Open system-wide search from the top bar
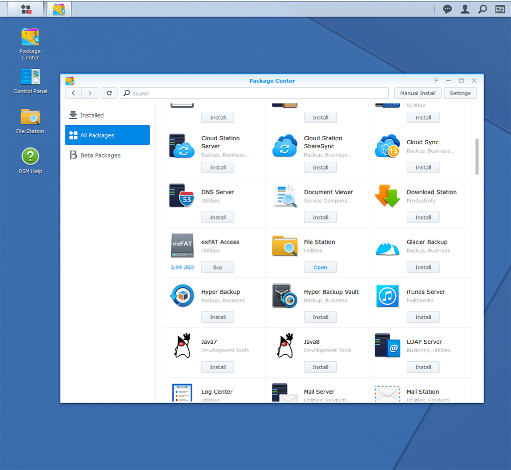This screenshot has height=470, width=511. [x=483, y=9]
